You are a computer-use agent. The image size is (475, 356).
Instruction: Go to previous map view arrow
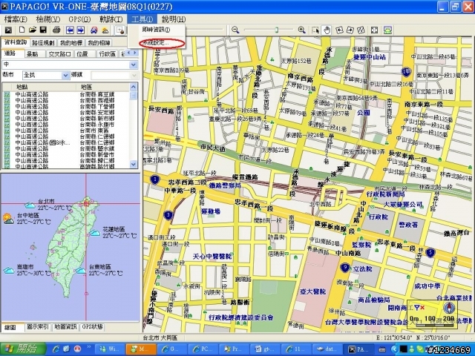pos(70,30)
